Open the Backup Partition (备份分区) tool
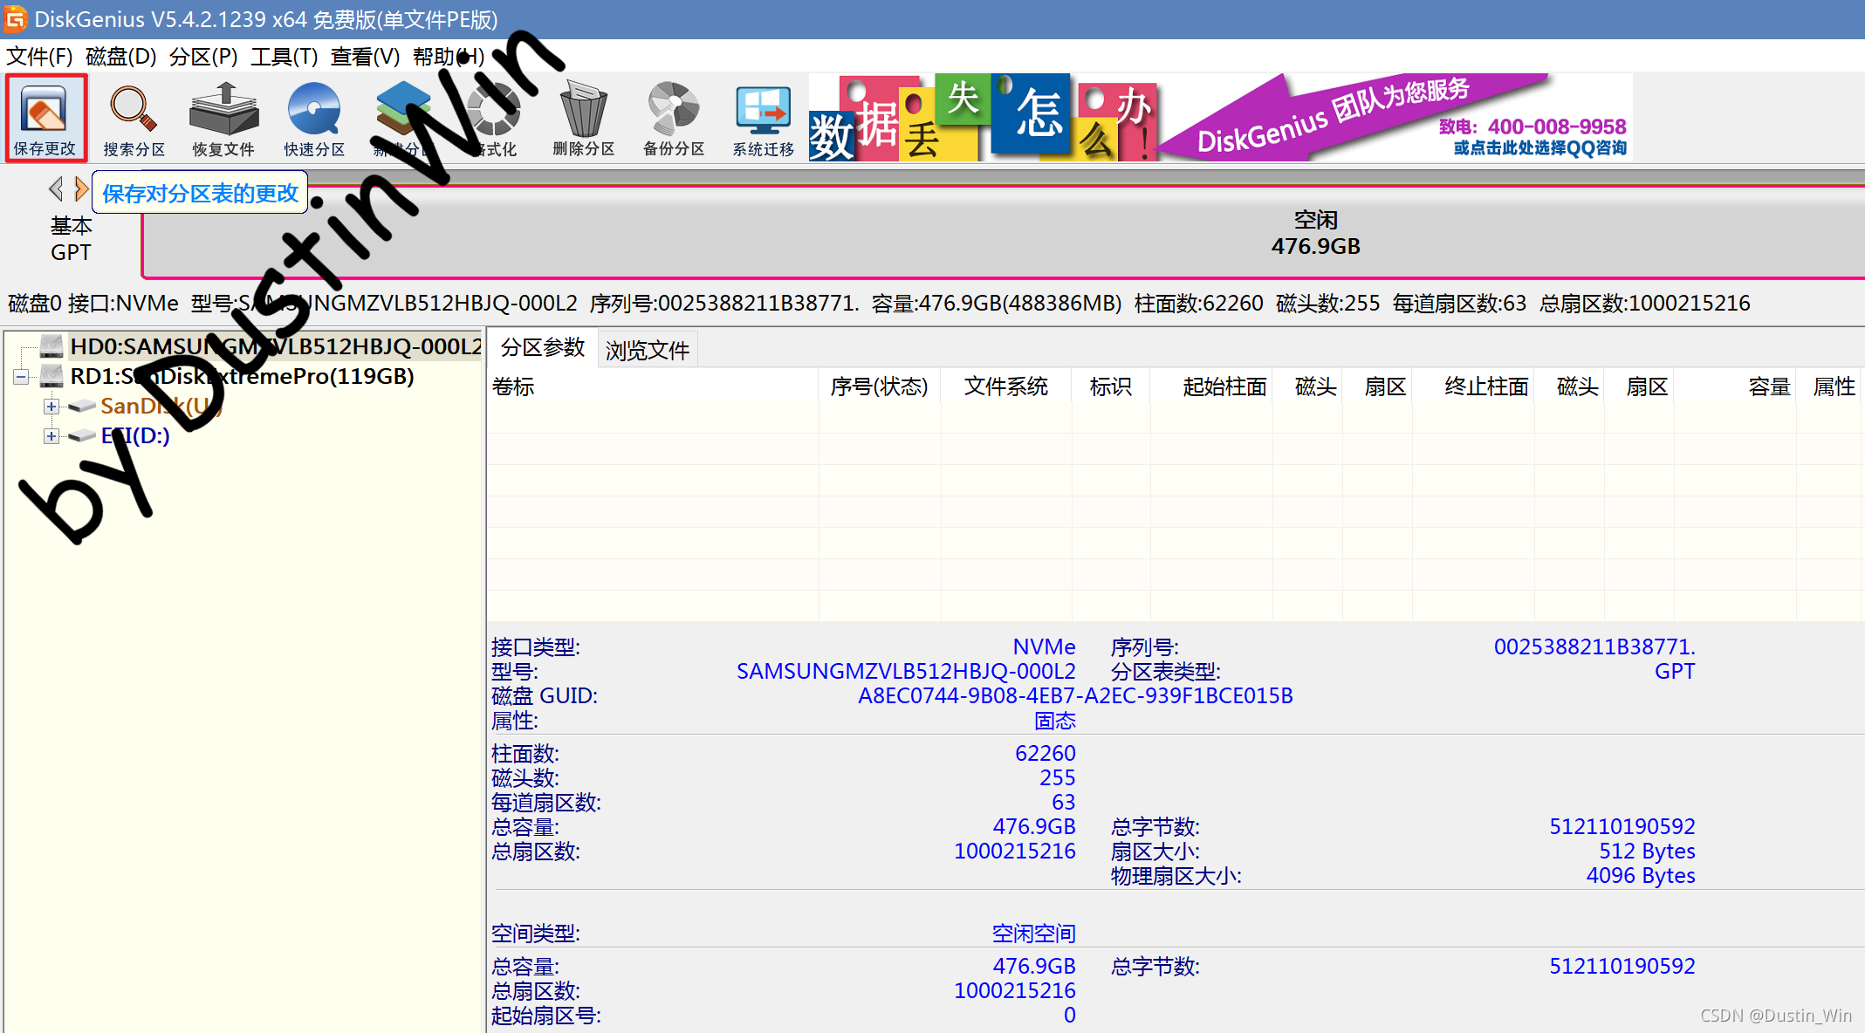The image size is (1865, 1033). [673, 118]
